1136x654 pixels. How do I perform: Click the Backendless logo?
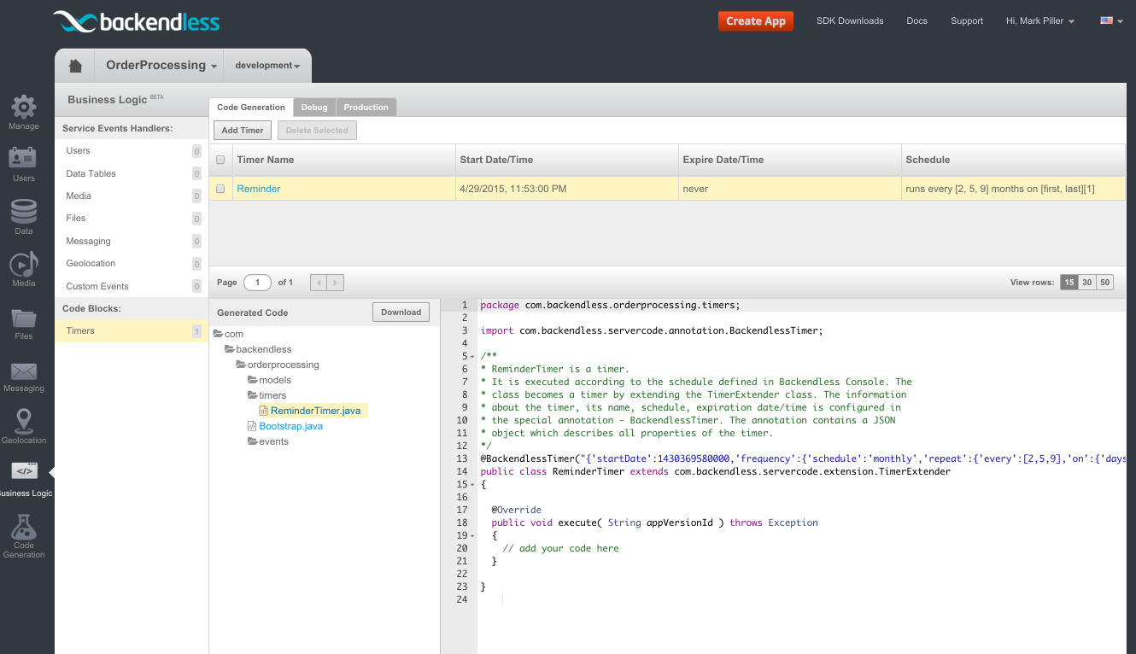137,21
